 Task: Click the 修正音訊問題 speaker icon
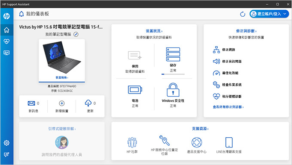(216, 61)
